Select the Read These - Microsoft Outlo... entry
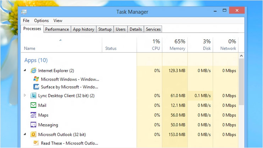263x148 pixels. (x=70, y=143)
